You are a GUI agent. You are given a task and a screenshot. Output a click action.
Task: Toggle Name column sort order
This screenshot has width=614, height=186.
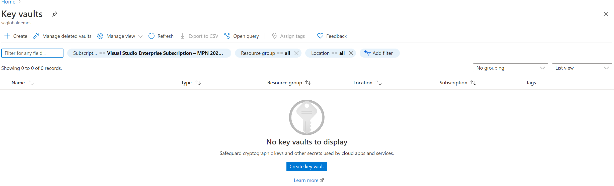click(x=30, y=82)
